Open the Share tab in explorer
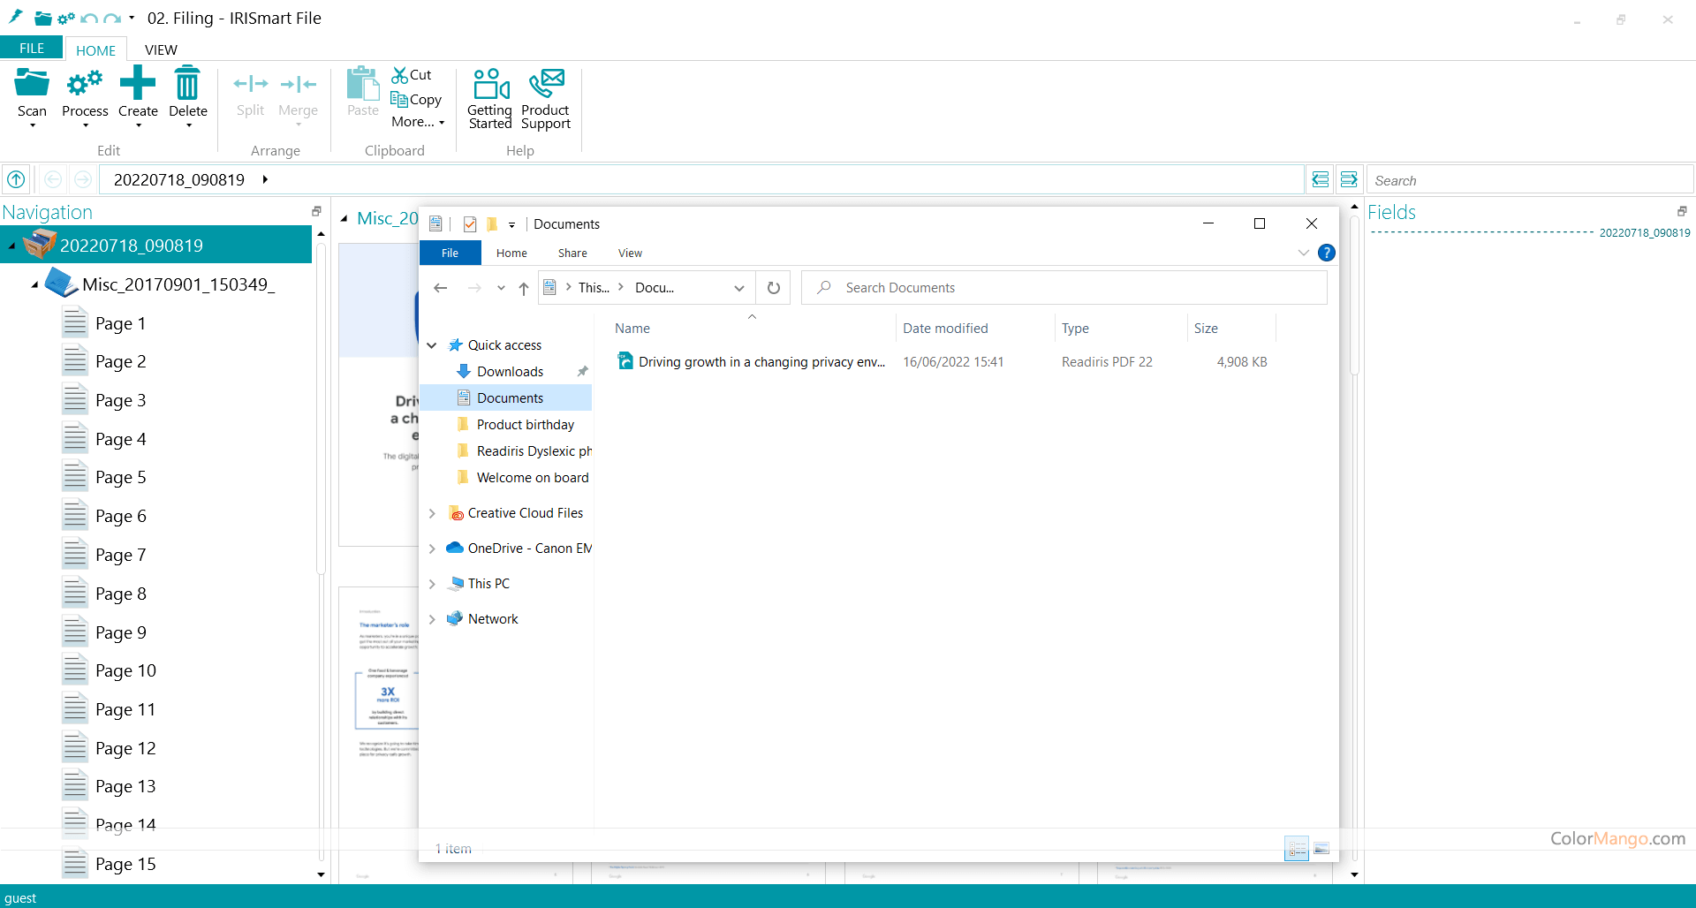Image resolution: width=1696 pixels, height=908 pixels. tap(572, 253)
